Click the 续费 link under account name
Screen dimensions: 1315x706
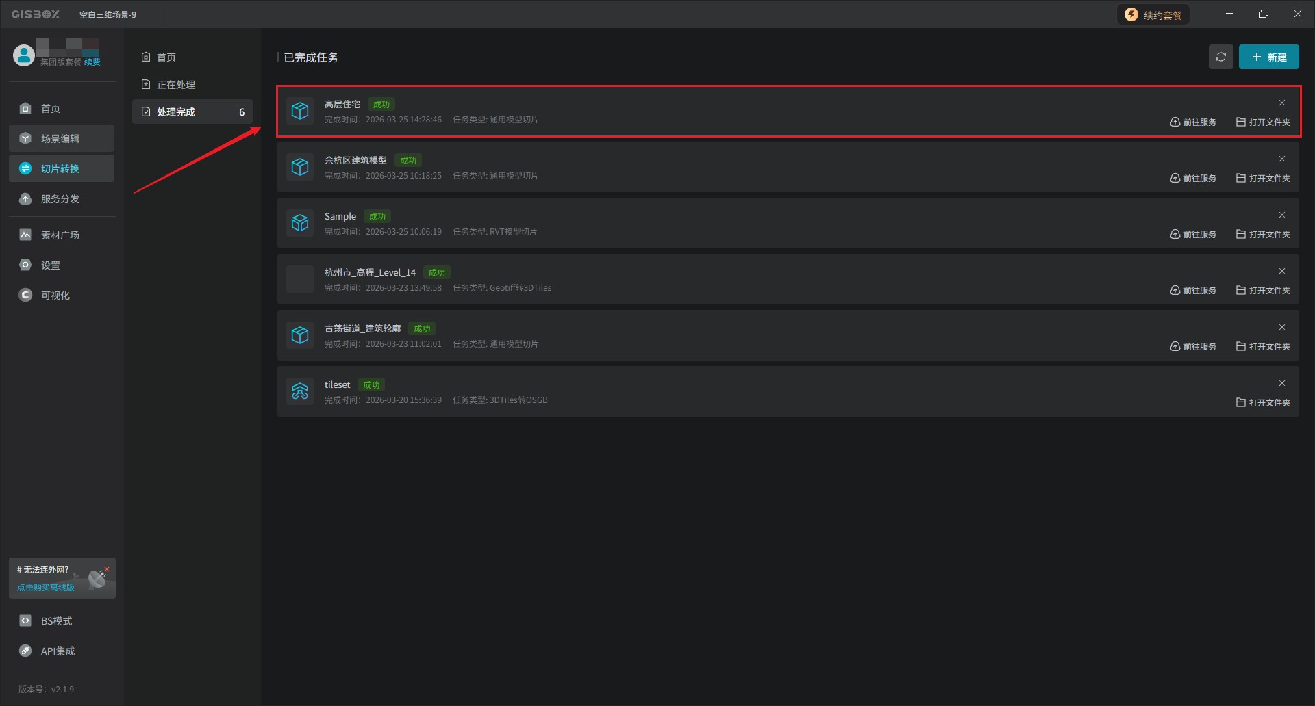click(x=92, y=62)
